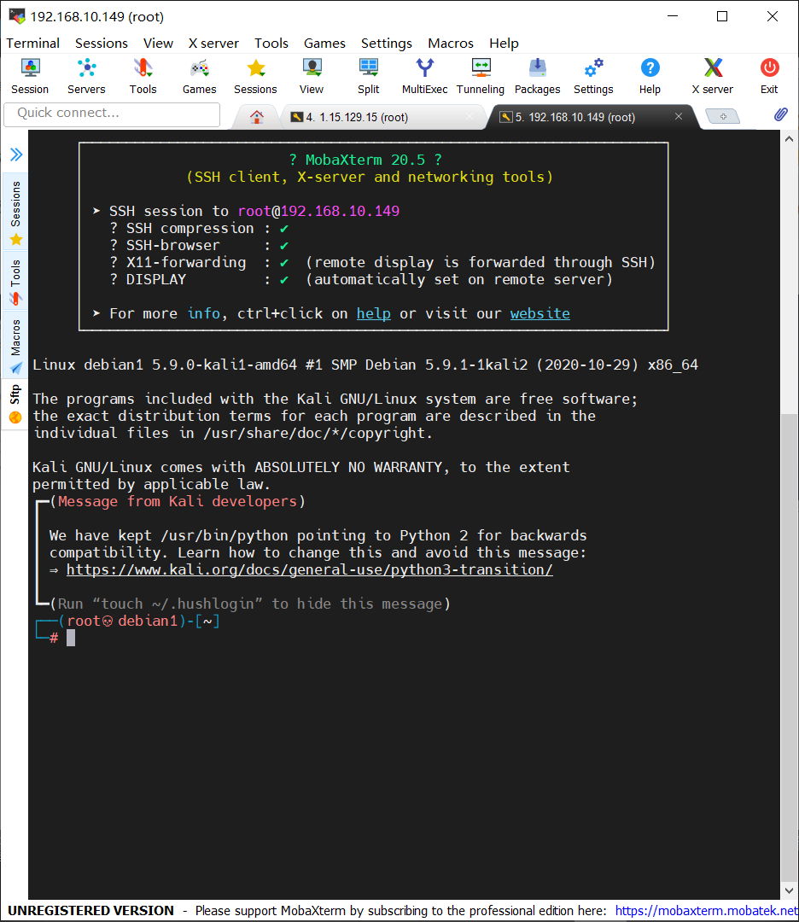This screenshot has height=922, width=799.
Task: Open the Settings menu in menu bar
Action: click(x=387, y=43)
